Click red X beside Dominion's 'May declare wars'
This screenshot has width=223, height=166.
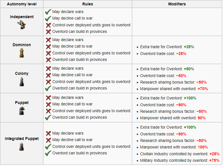(x=48, y=40)
